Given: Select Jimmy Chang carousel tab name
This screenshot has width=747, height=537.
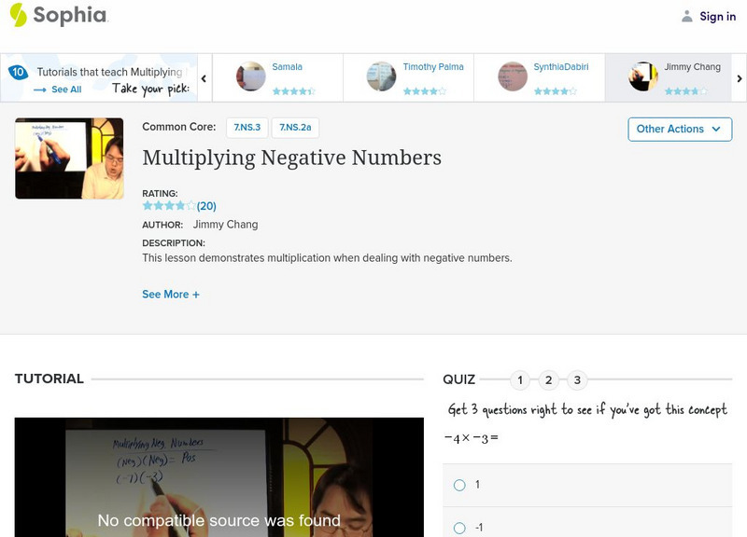Looking at the screenshot, I should (692, 67).
